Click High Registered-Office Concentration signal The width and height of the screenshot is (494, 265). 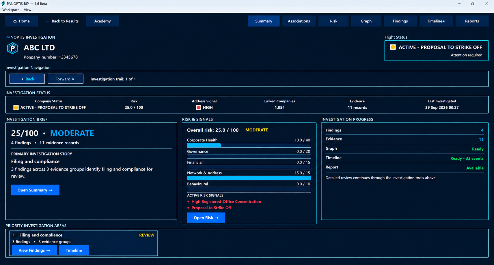pyautogui.click(x=226, y=202)
